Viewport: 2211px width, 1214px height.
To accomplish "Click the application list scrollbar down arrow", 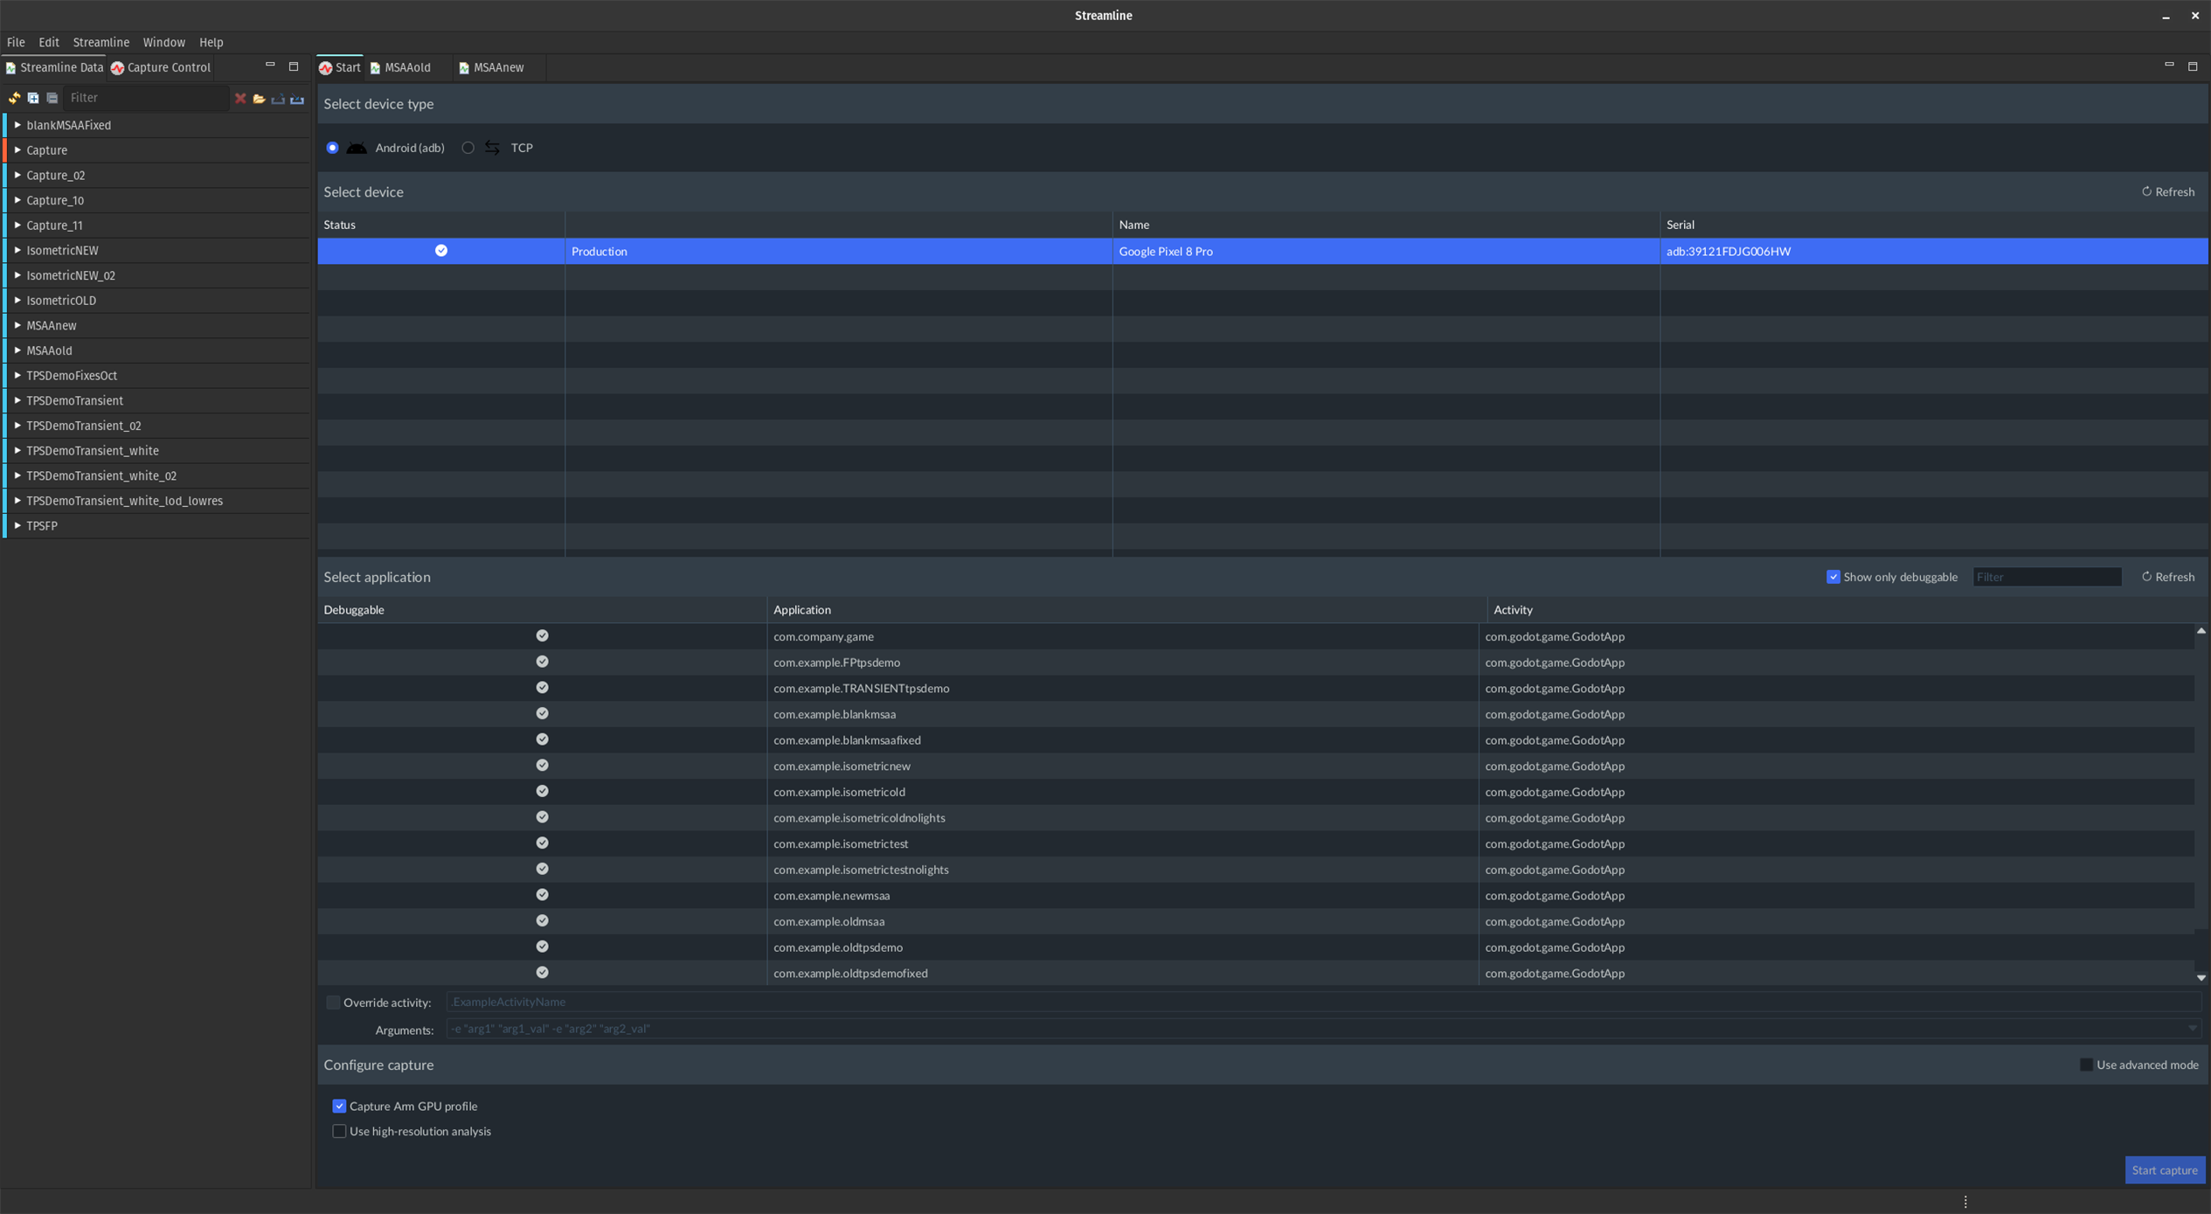I will tap(2201, 978).
